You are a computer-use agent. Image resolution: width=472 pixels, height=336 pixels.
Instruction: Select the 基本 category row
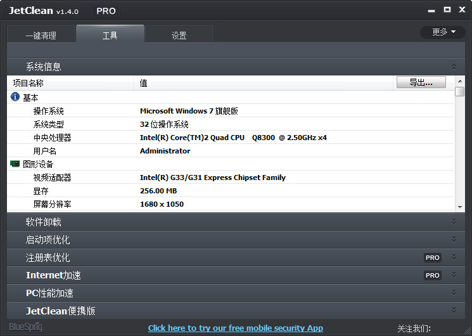pos(231,98)
